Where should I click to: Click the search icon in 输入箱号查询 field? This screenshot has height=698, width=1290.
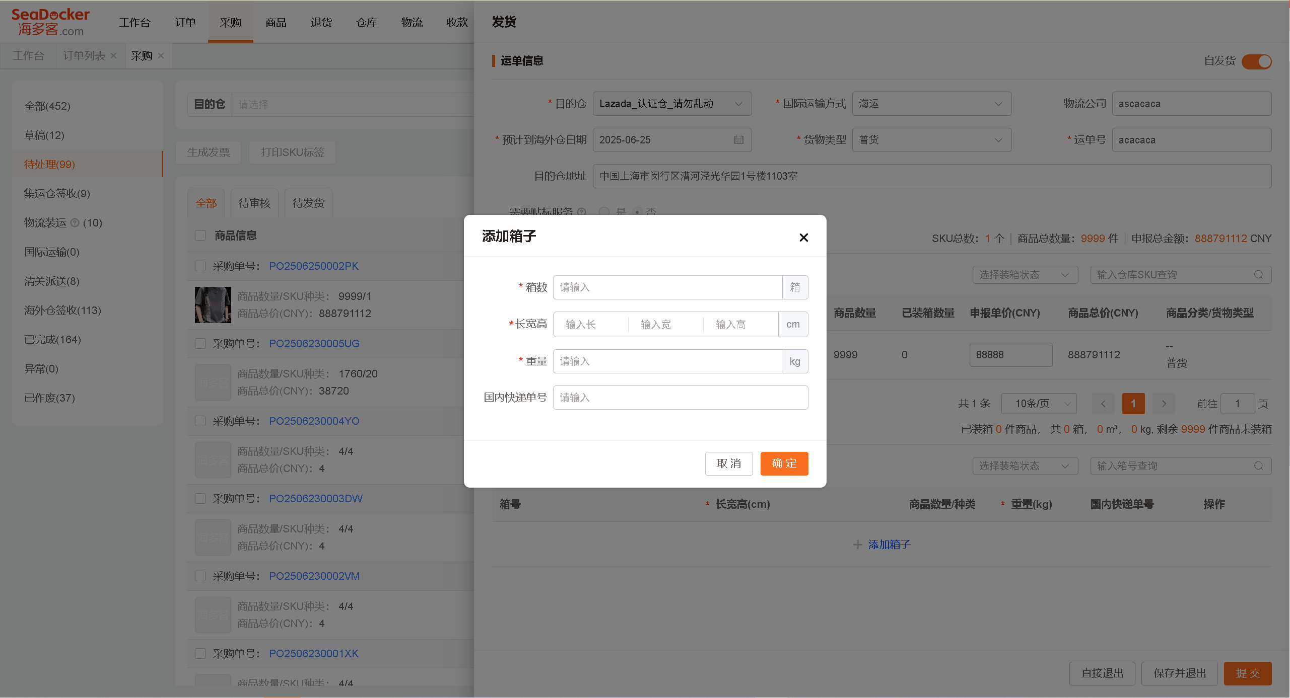1258,466
